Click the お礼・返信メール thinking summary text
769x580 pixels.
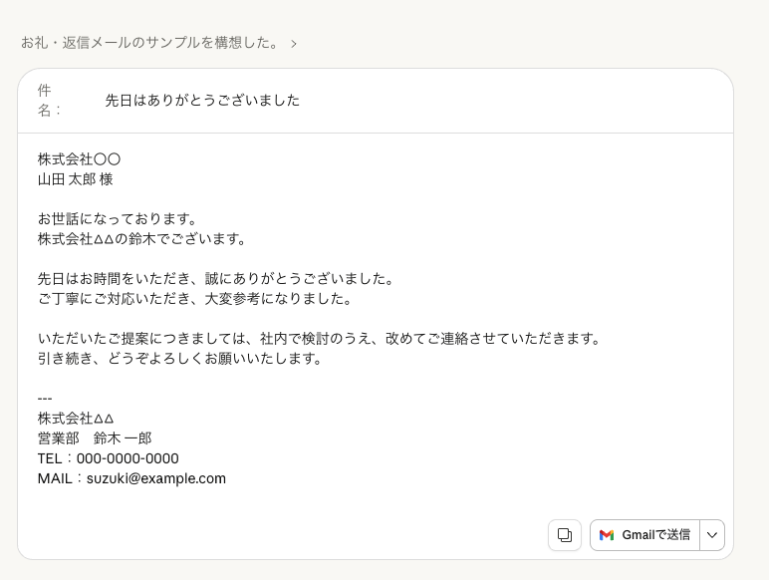(x=149, y=43)
